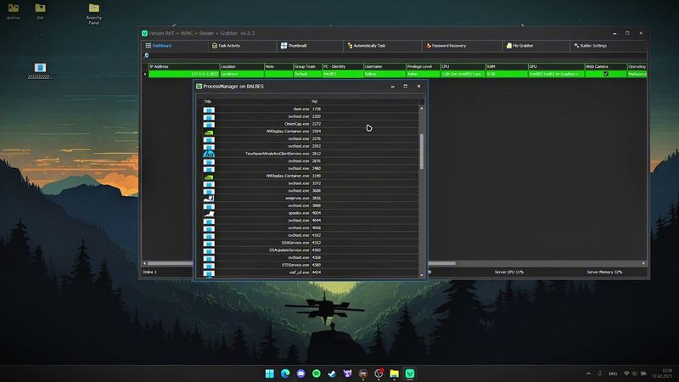The image size is (679, 382).
Task: Click the wmiprvse.exe process icon
Action: click(x=209, y=199)
